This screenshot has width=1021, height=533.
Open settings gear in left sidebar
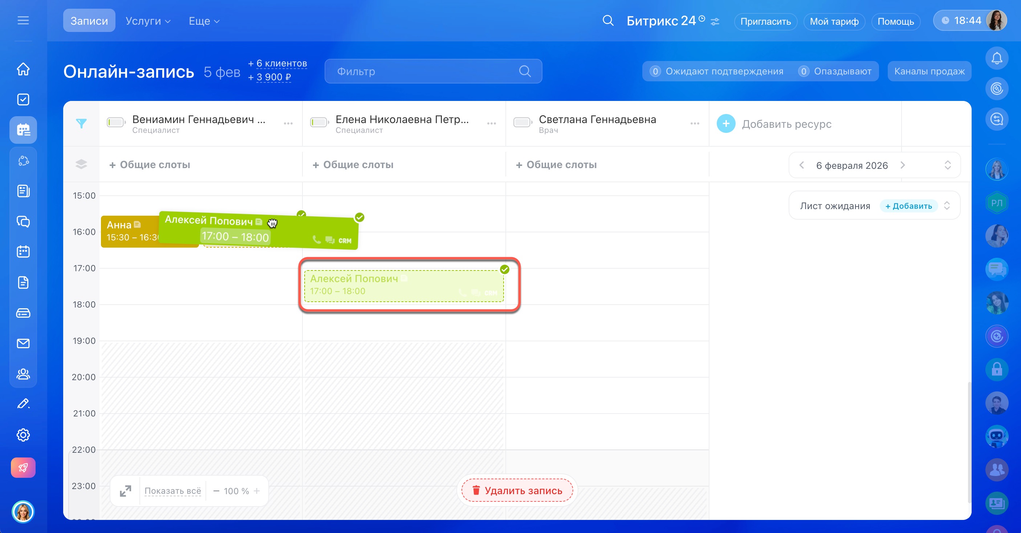[23, 435]
